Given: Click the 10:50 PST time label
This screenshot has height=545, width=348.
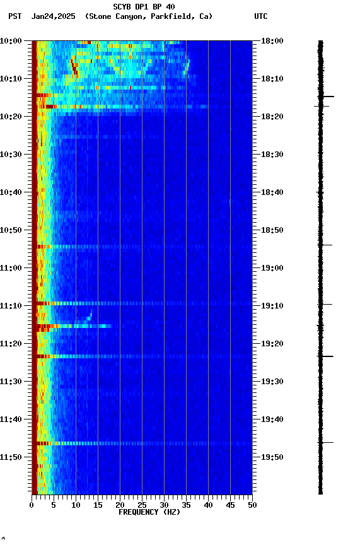Looking at the screenshot, I should tap(11, 230).
